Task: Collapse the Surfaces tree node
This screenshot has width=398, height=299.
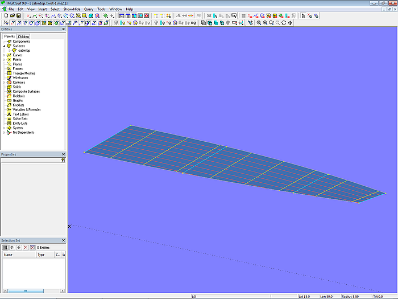Action: coord(5,46)
